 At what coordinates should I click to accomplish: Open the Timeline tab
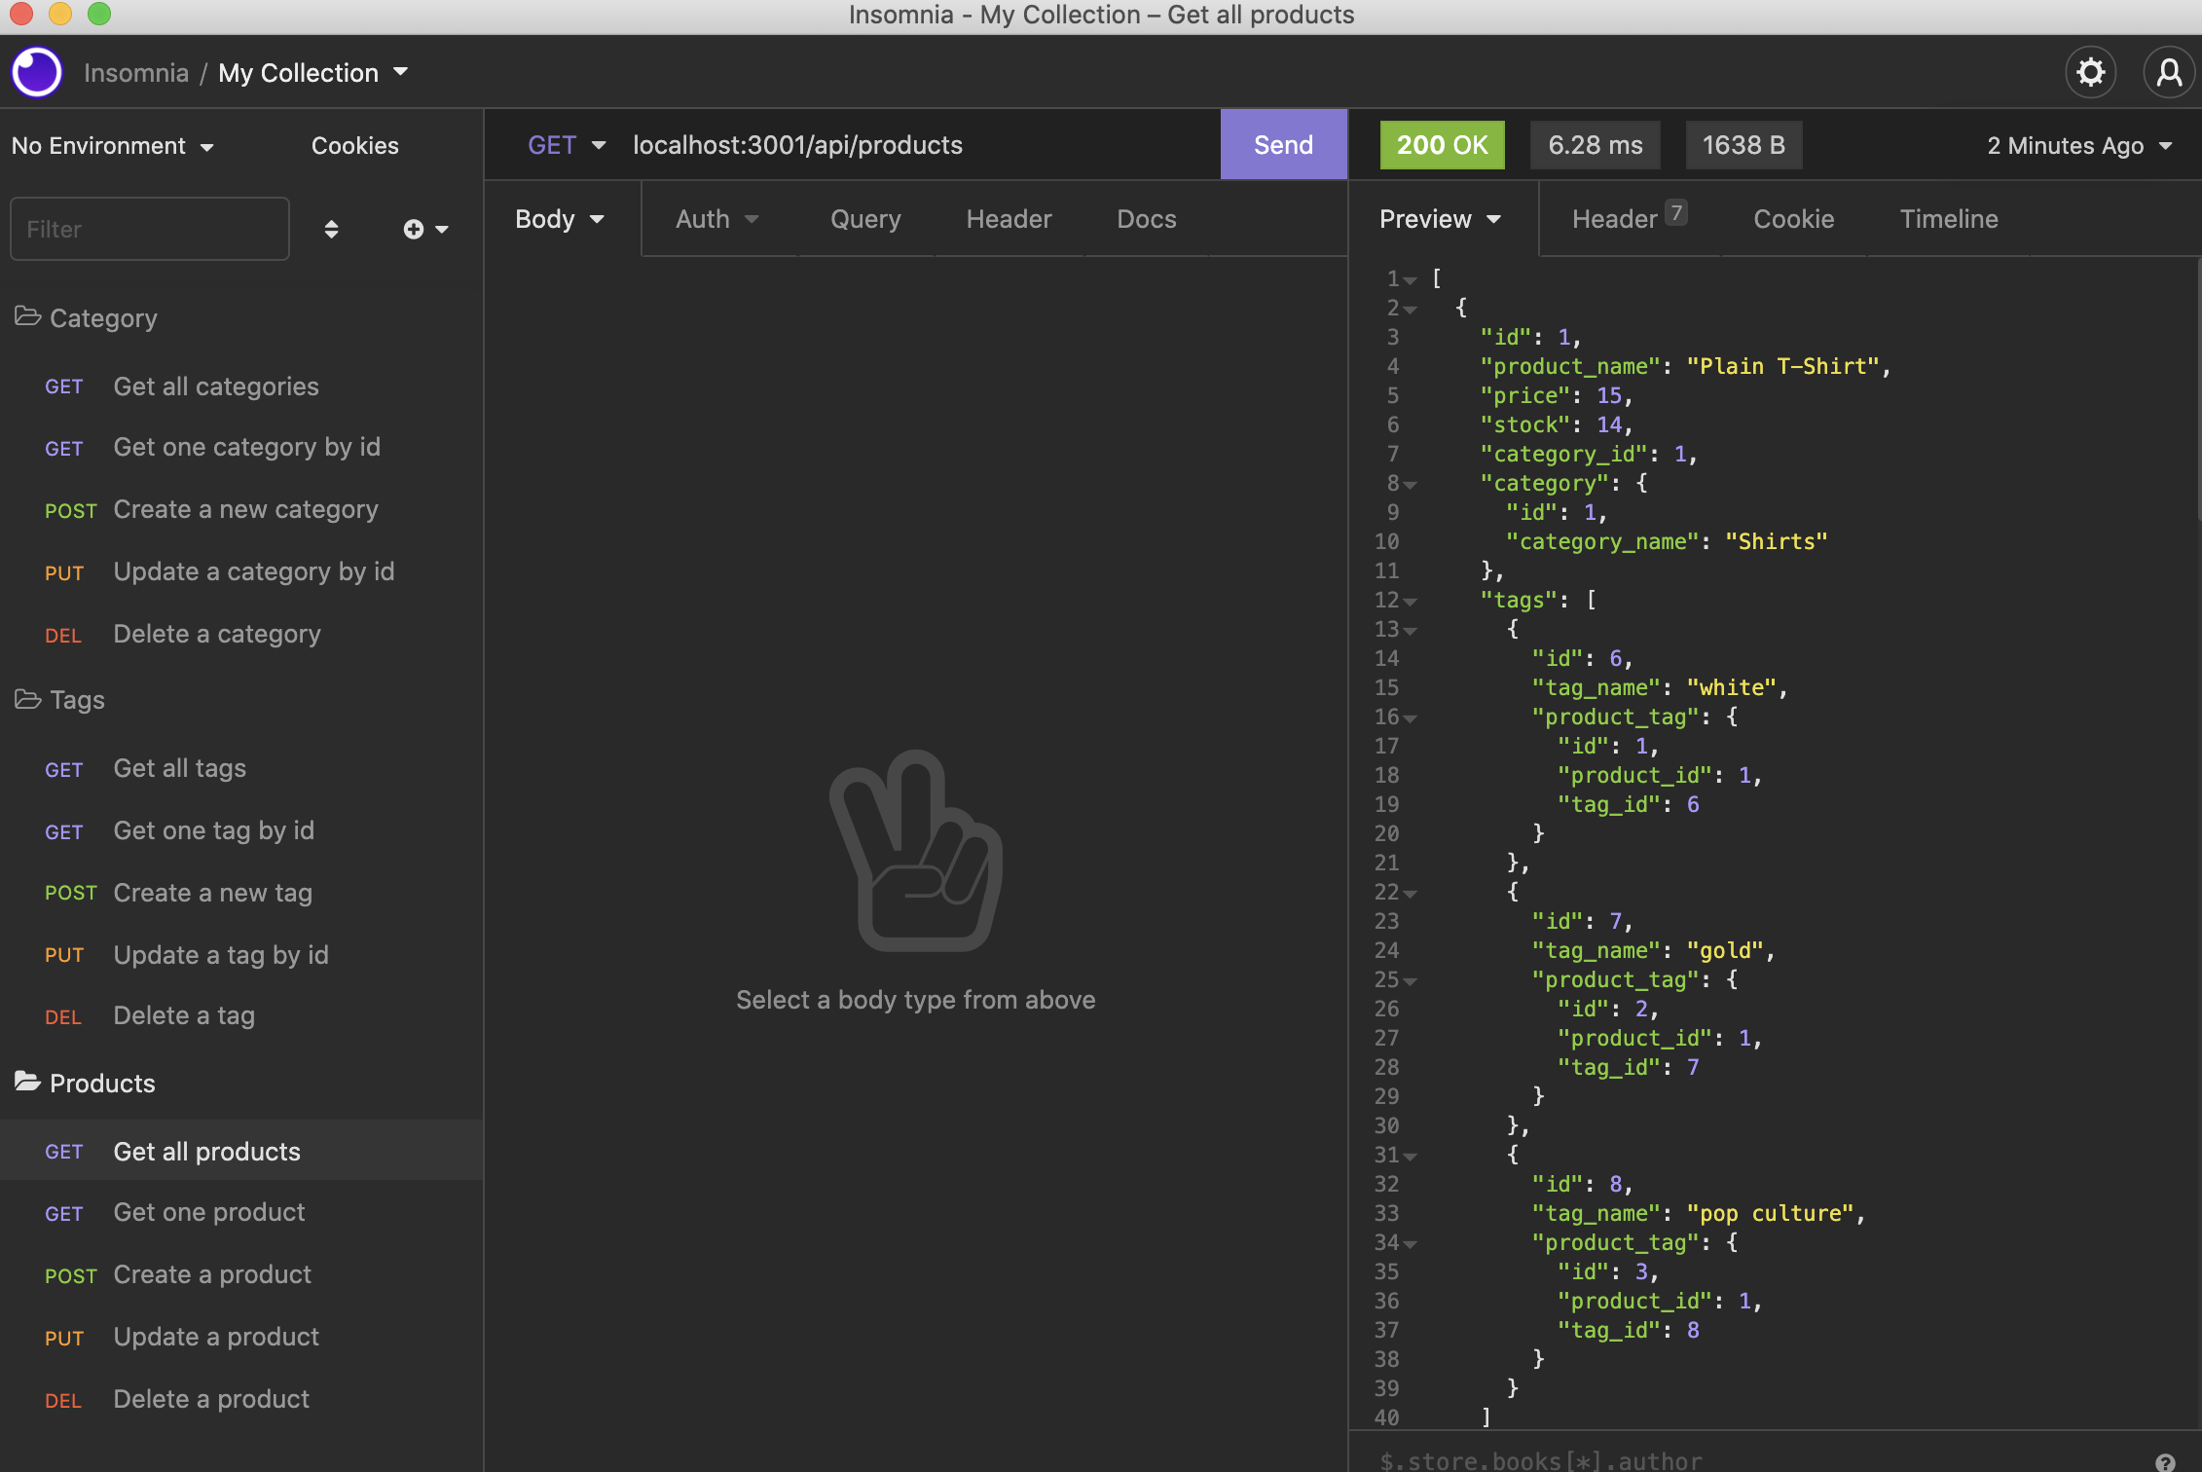click(x=1949, y=219)
